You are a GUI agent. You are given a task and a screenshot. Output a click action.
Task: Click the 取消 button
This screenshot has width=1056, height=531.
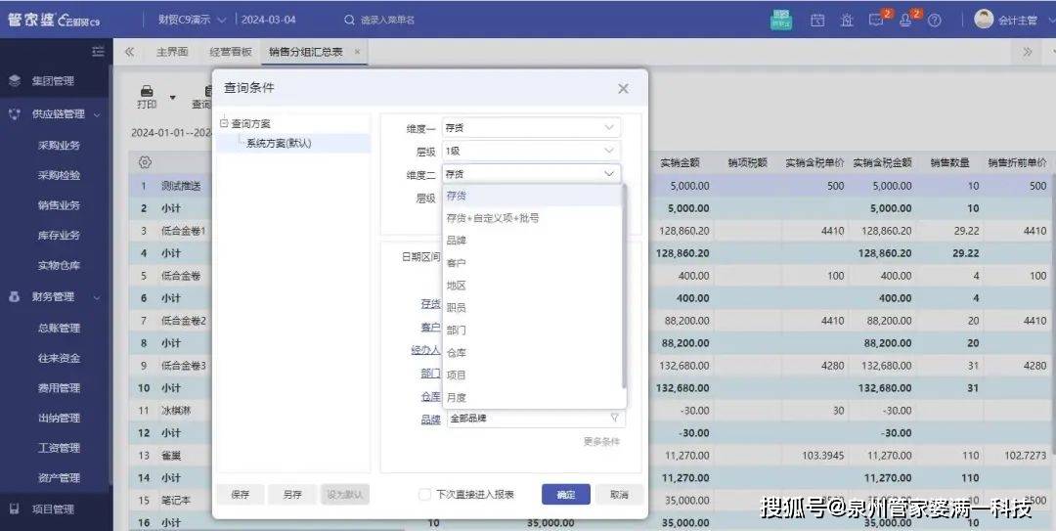[x=620, y=495]
